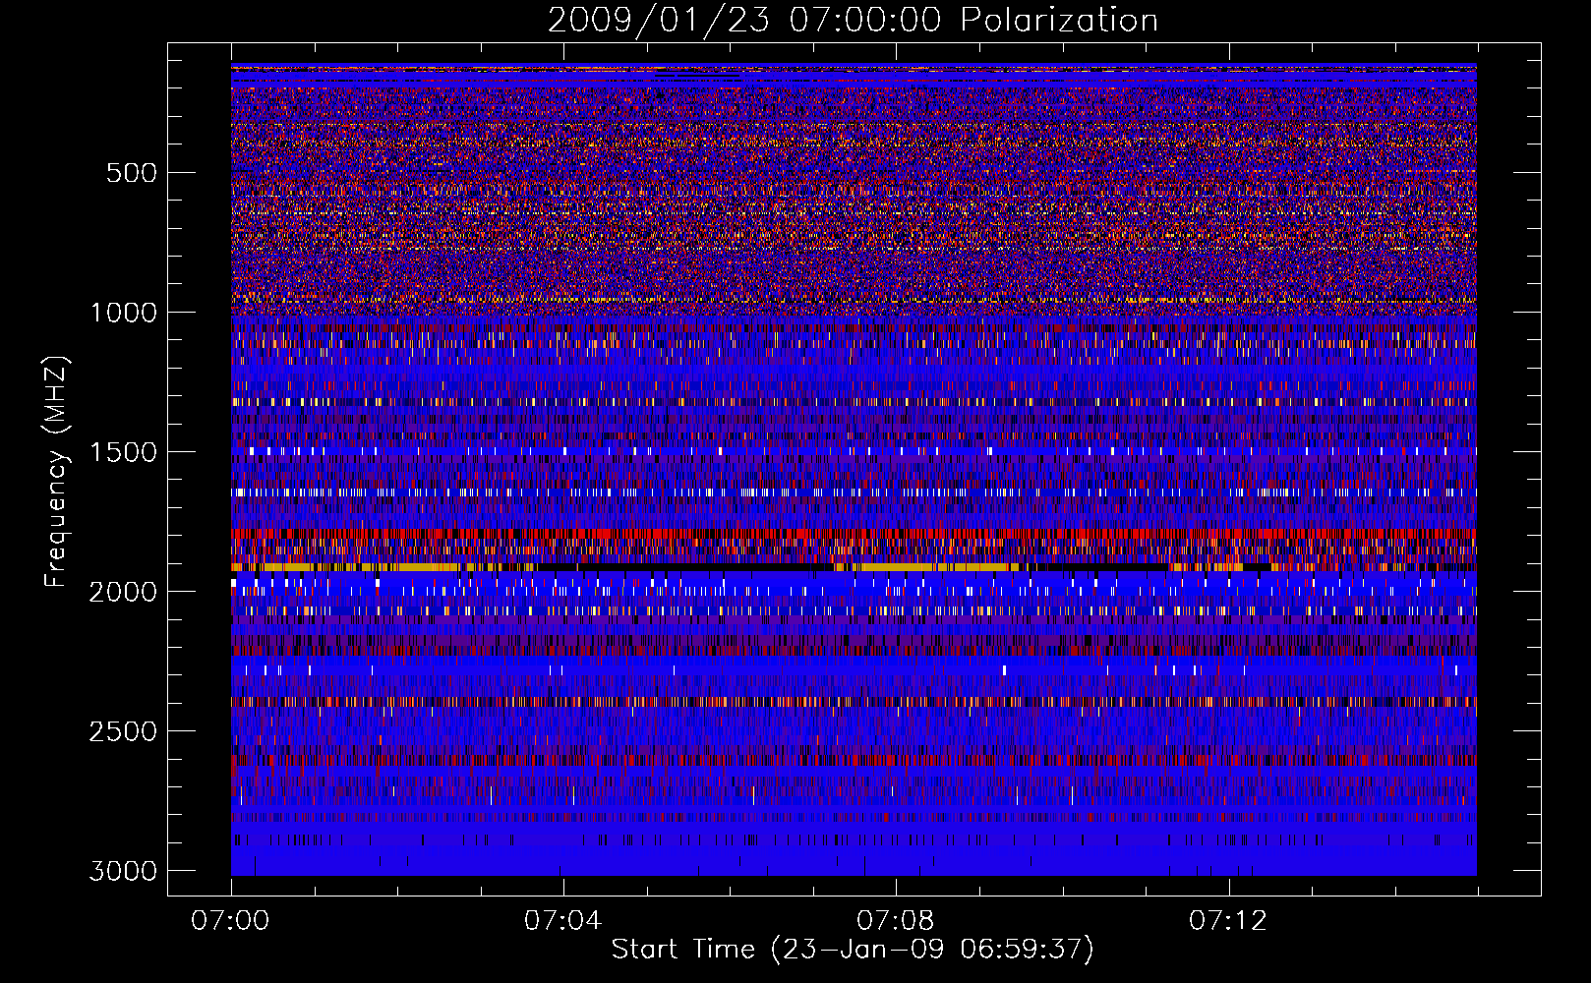Click the 1500 frequency tick label

(123, 452)
